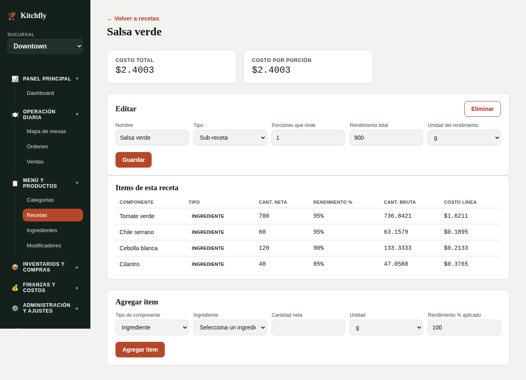526x380 pixels.
Task: Click the Administración y Ajustes gear icon
Action: 15,308
